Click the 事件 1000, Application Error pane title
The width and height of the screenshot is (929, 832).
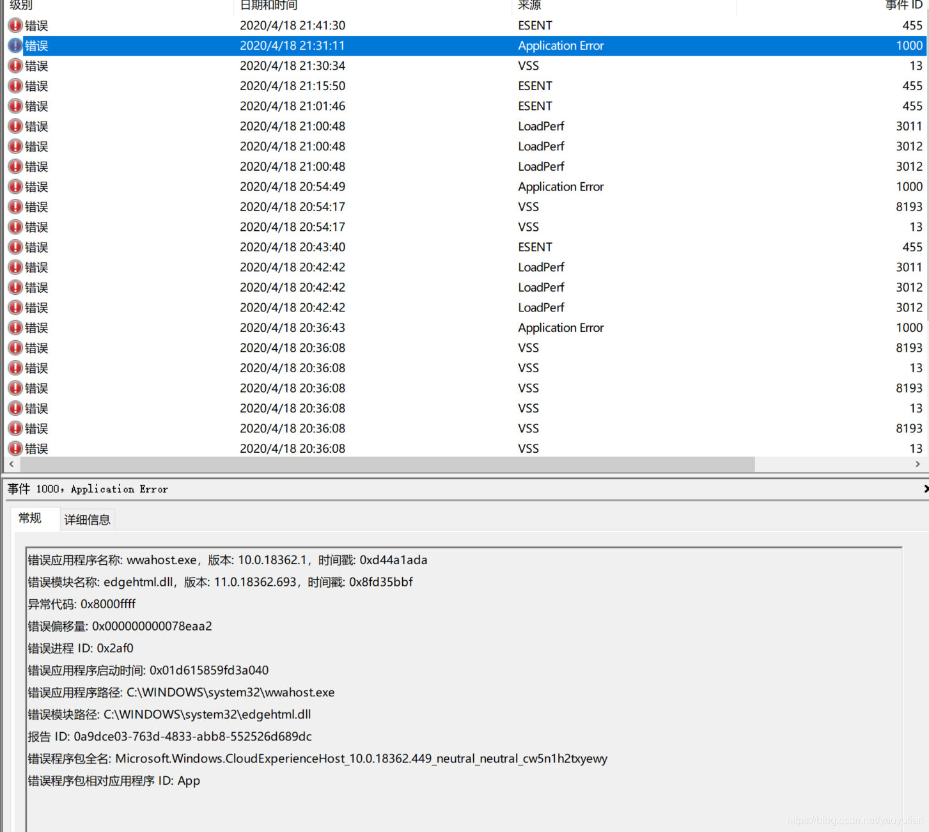click(88, 489)
